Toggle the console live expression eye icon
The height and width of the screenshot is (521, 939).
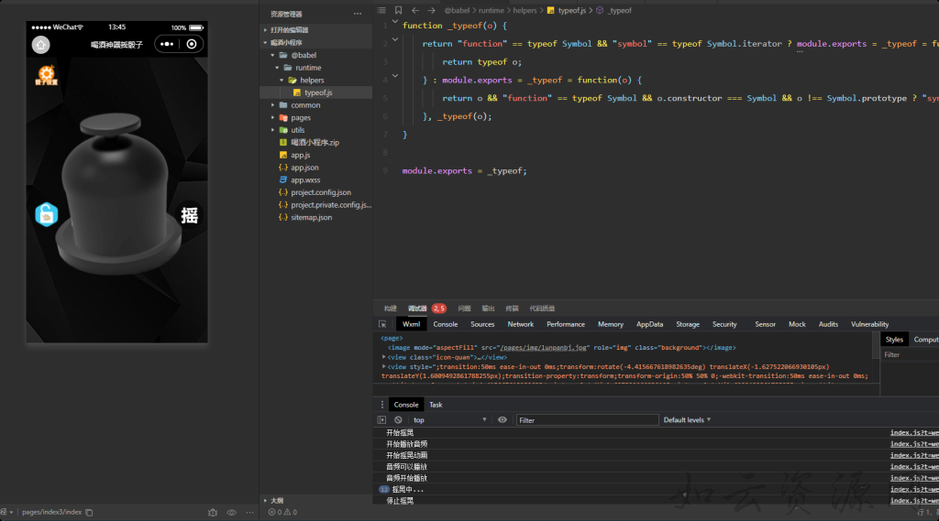pos(502,419)
